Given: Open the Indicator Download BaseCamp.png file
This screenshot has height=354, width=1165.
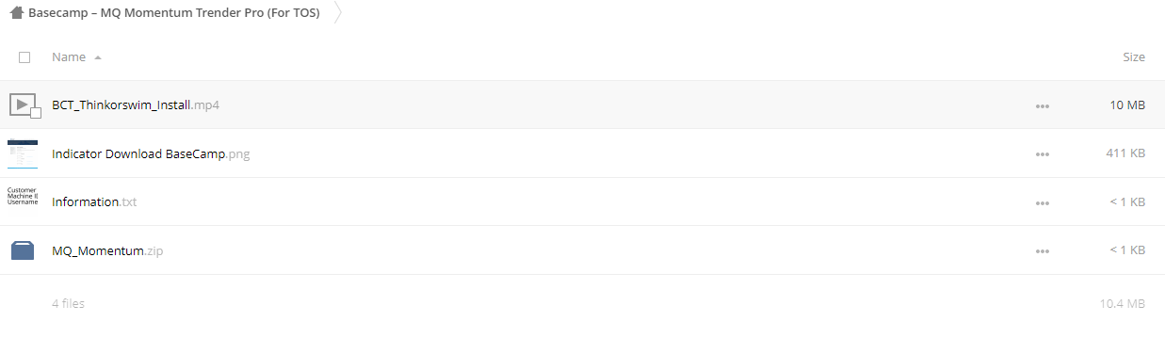Looking at the screenshot, I should [x=151, y=153].
